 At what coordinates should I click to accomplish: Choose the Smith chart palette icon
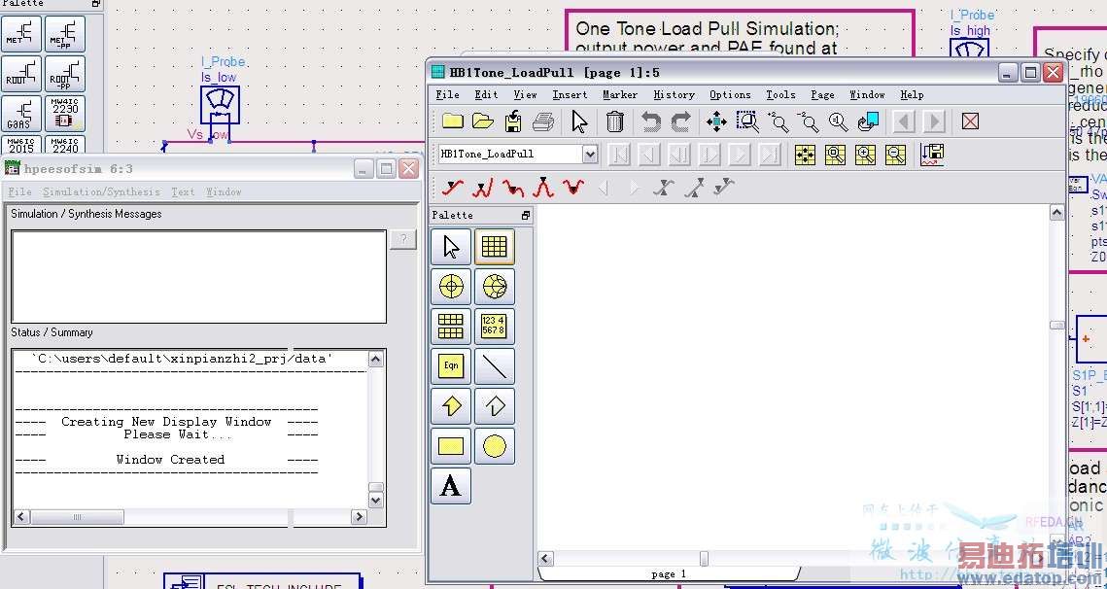(x=494, y=287)
